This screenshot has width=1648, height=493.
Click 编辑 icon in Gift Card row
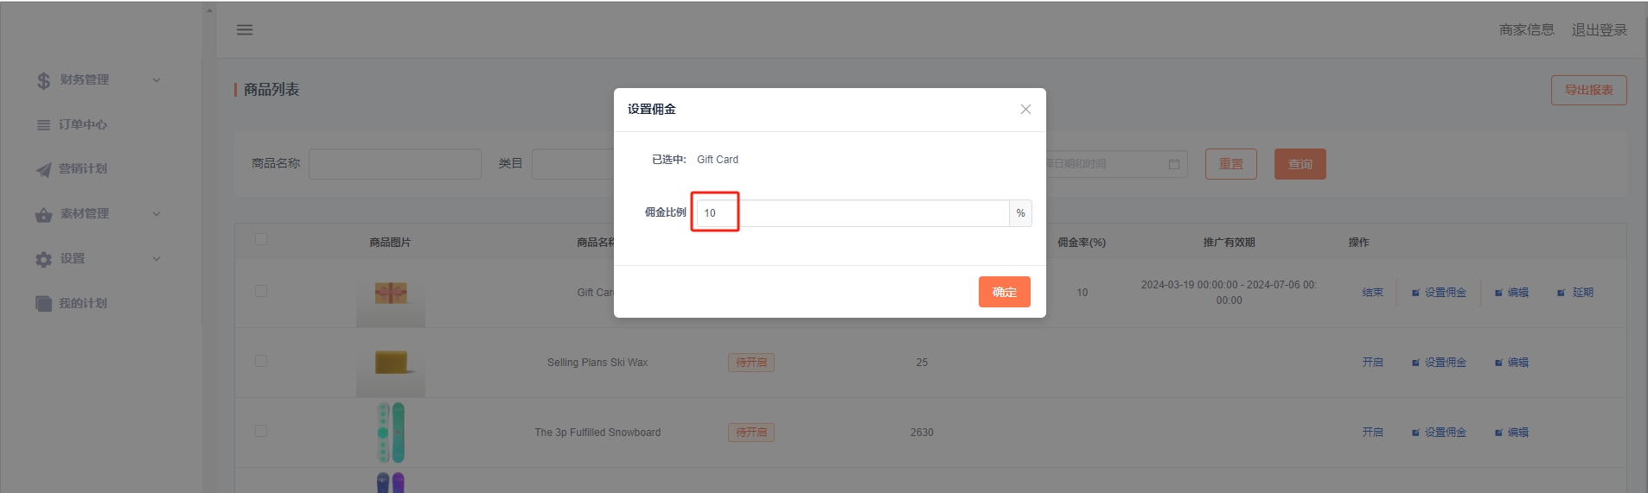coord(1498,293)
